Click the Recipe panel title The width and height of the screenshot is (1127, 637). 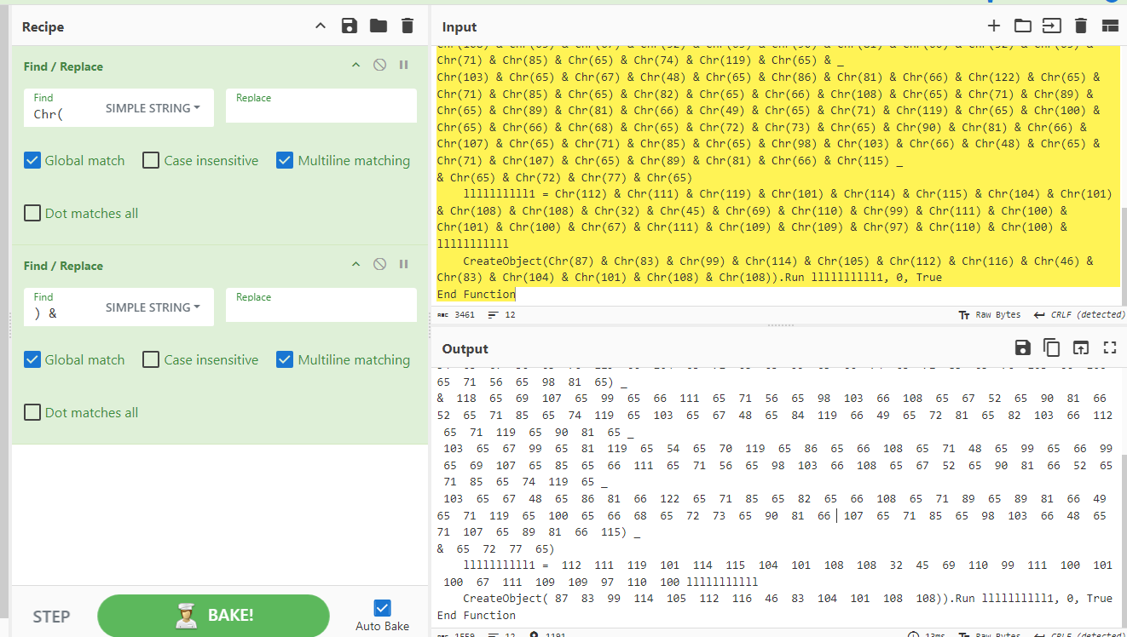pyautogui.click(x=43, y=27)
